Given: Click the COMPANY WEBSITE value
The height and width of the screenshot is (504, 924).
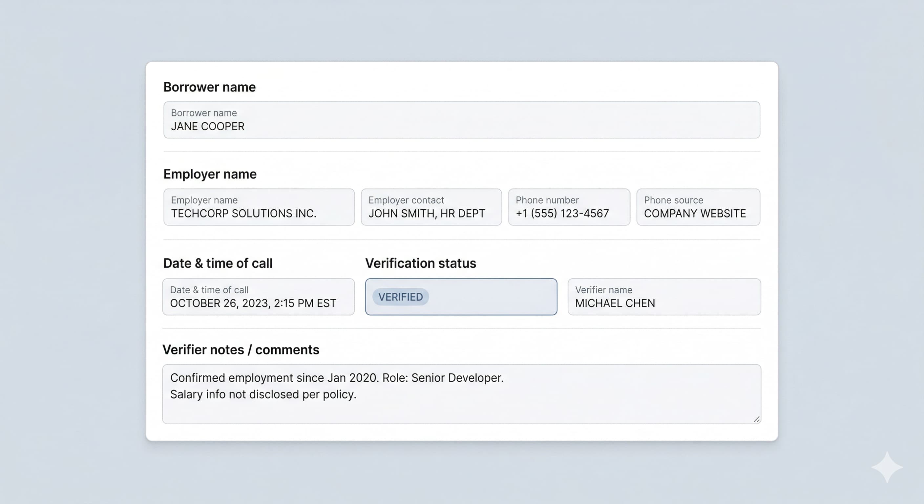Looking at the screenshot, I should pos(694,214).
